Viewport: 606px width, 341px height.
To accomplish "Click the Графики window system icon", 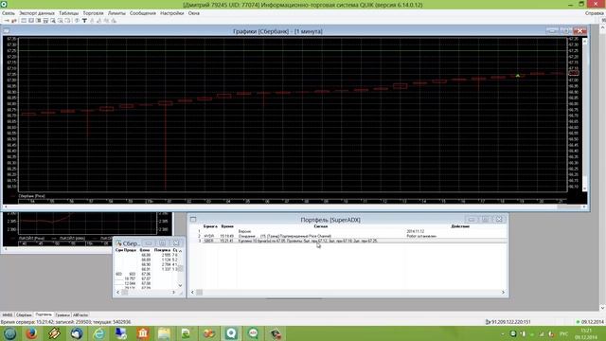I will [7, 31].
